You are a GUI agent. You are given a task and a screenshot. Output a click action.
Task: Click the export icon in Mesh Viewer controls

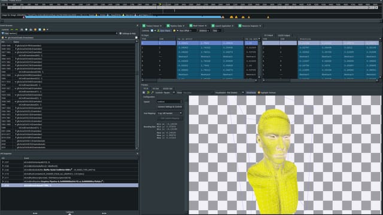pos(152,30)
